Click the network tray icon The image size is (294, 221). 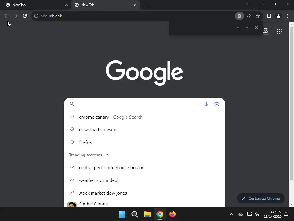[249, 214]
